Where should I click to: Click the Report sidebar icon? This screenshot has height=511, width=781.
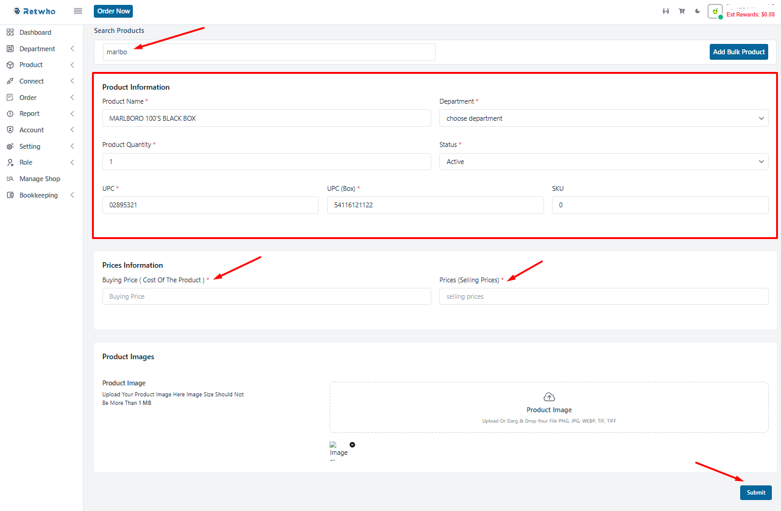pos(10,113)
